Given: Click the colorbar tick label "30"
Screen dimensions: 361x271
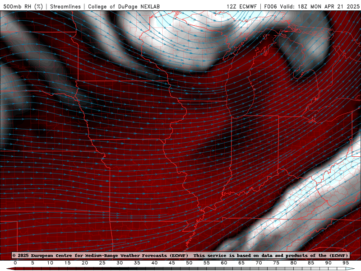Looking at the screenshot, I should point(120,263).
